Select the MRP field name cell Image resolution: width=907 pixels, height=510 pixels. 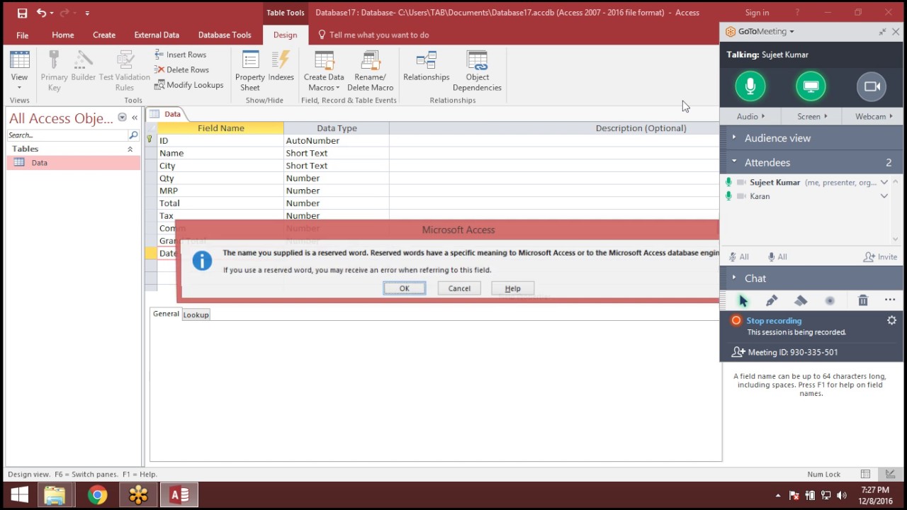pos(220,191)
